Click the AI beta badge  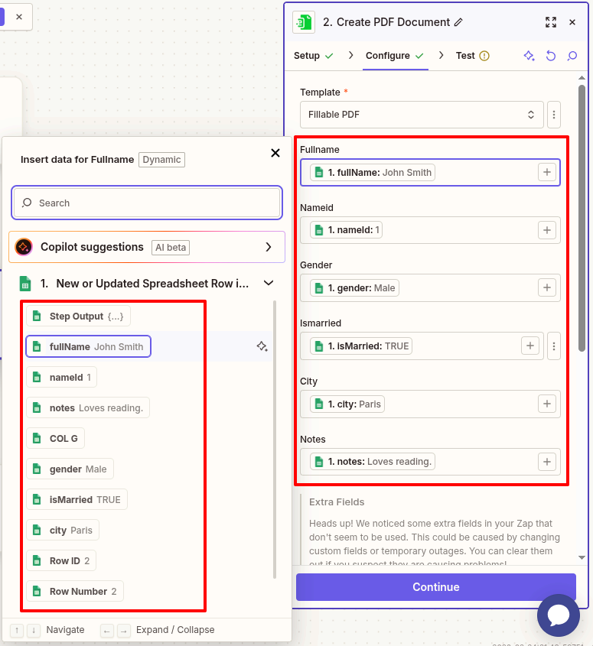pyautogui.click(x=171, y=247)
